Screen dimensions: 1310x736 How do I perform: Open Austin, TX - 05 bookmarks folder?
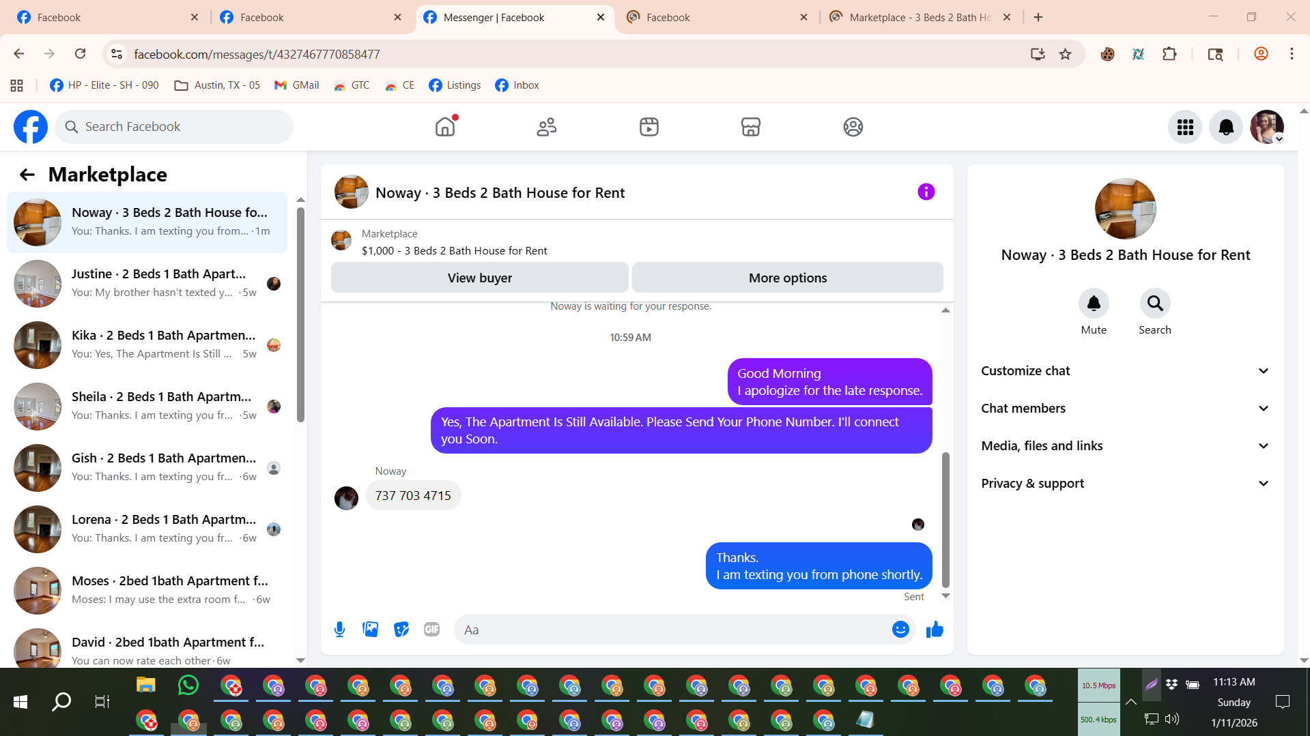coord(217,85)
